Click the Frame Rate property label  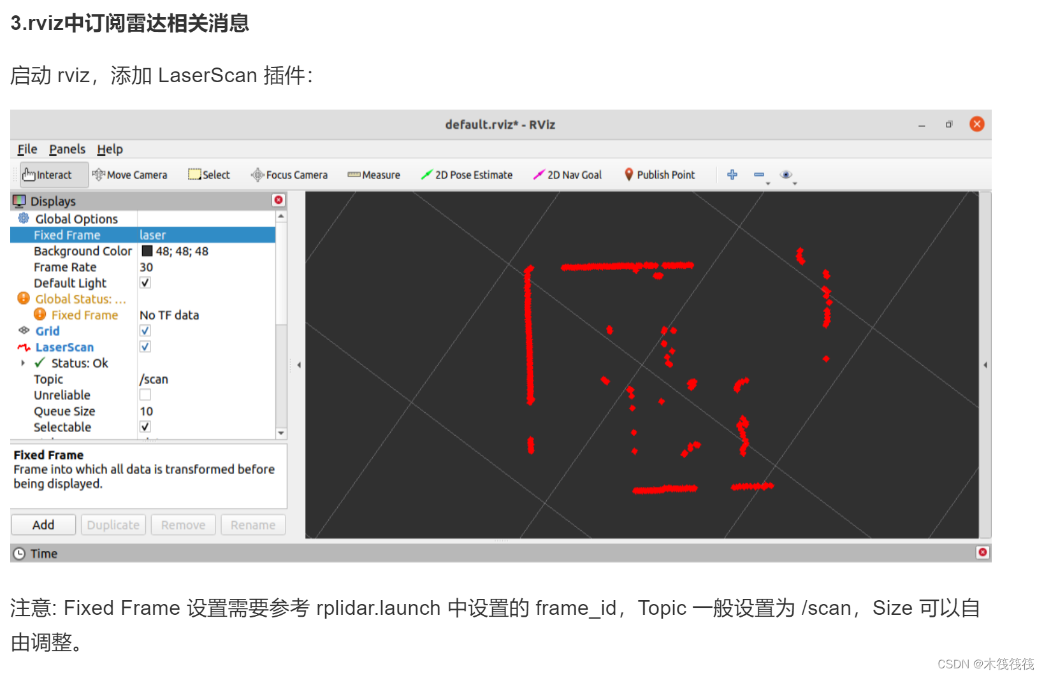(x=65, y=267)
